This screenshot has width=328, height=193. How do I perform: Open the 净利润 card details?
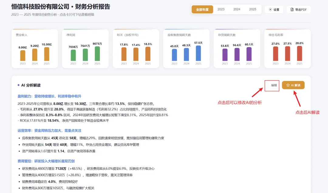[85, 49]
